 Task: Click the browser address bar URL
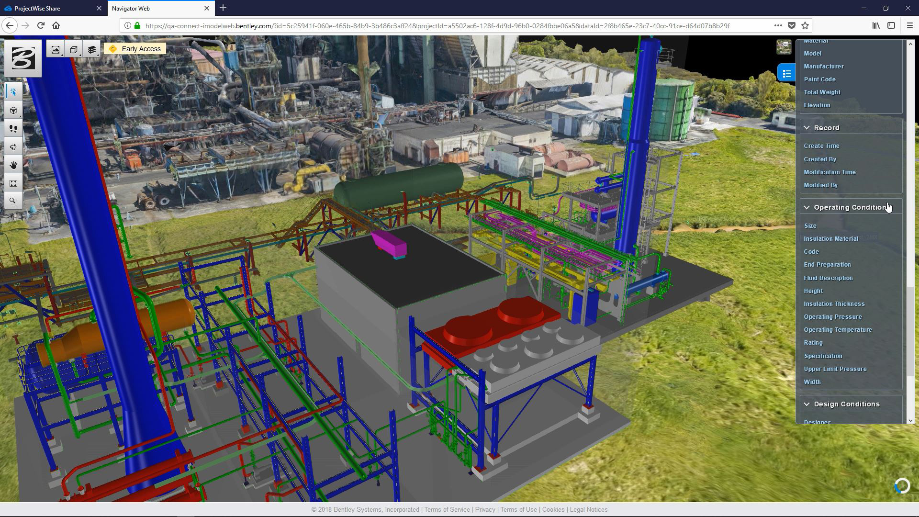(x=431, y=25)
